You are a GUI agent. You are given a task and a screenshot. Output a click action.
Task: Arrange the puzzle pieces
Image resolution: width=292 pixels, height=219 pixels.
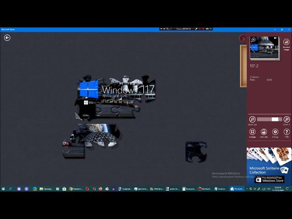(x=252, y=132)
